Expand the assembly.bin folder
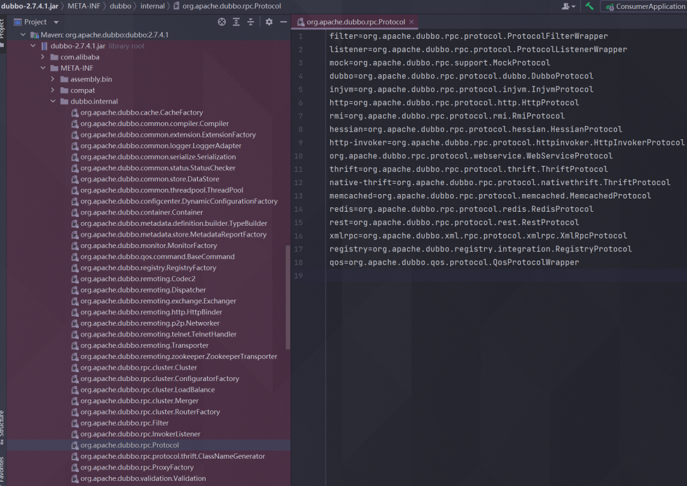The height and width of the screenshot is (486, 687). click(x=53, y=79)
